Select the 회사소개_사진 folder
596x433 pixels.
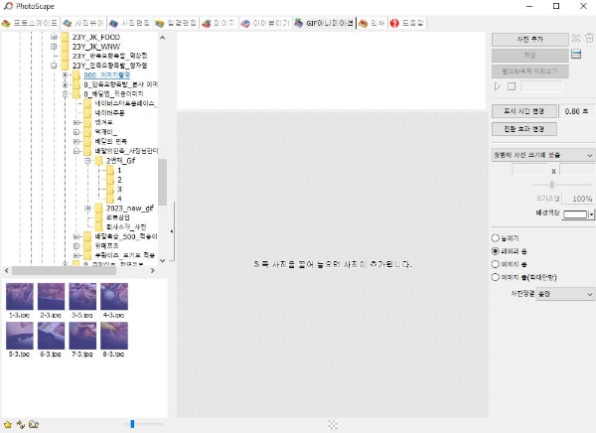click(126, 227)
